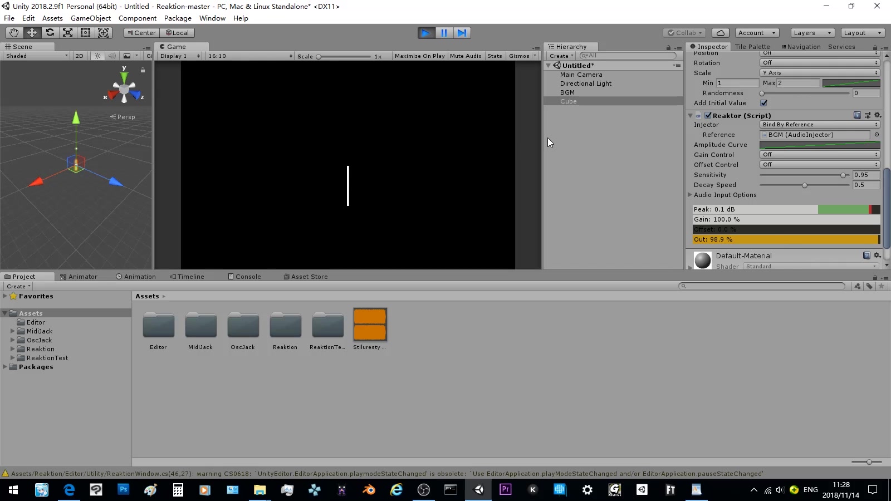Select the Move tool
The image size is (891, 501).
click(32, 32)
